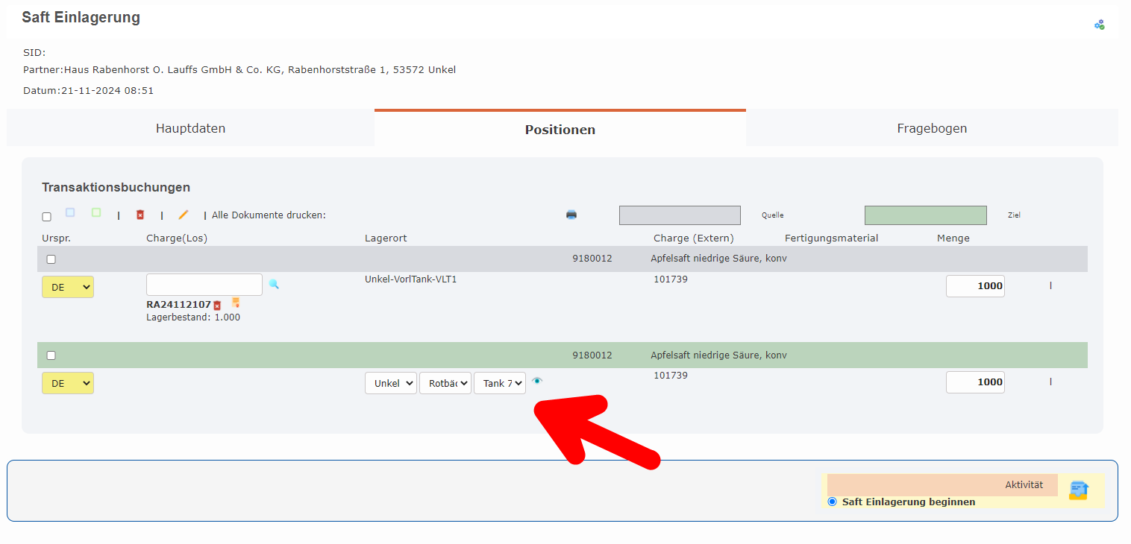Tick the checkbox in the green target row
Screen dimensions: 1131x544
coord(51,355)
